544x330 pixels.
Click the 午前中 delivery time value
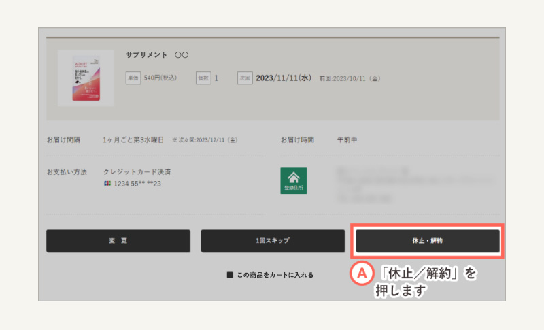[347, 140]
